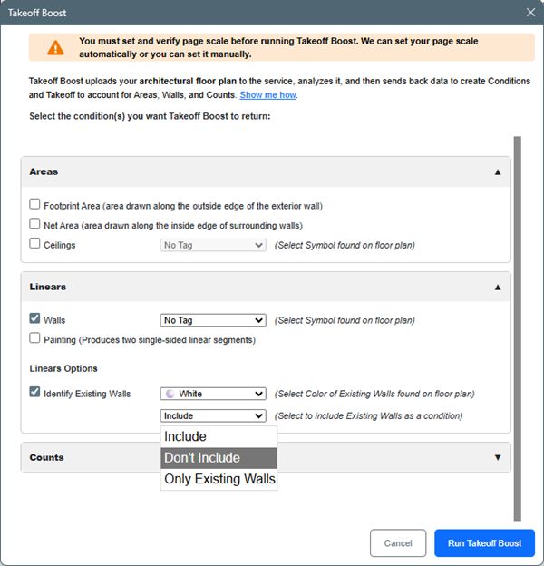The image size is (544, 566).
Task: Click the Areas section title
Action: click(44, 171)
